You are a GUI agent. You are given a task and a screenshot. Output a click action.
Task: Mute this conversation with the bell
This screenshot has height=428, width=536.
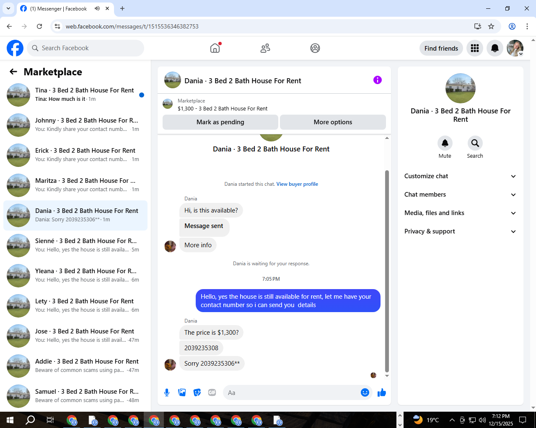click(445, 143)
